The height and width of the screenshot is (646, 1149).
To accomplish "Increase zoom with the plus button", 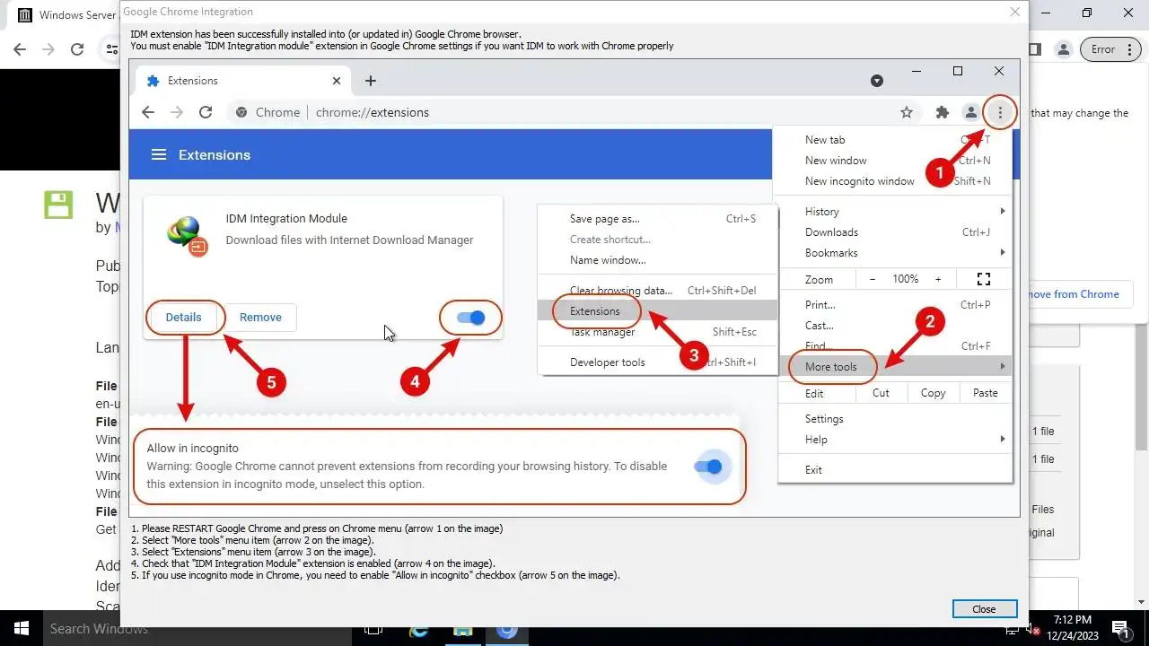I will tap(938, 279).
